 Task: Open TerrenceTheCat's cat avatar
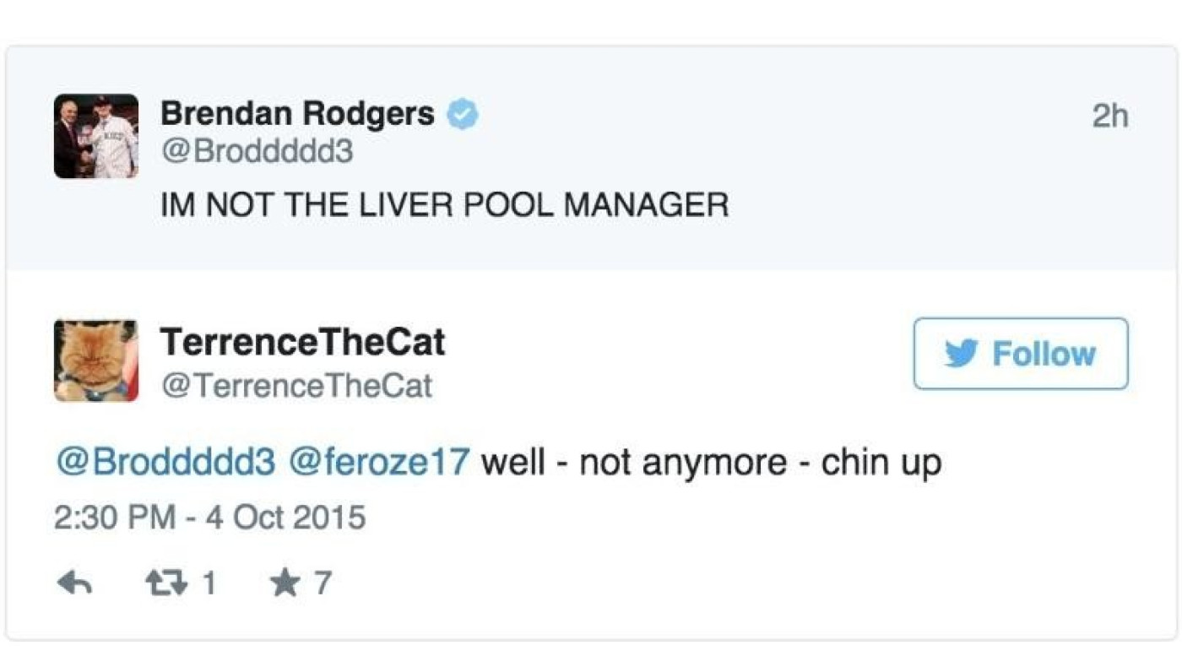(x=95, y=361)
